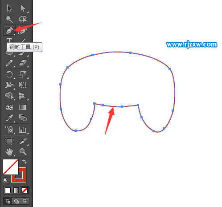The height and width of the screenshot is (207, 222).
Task: Select the Rotate tool
Action: point(9,74)
